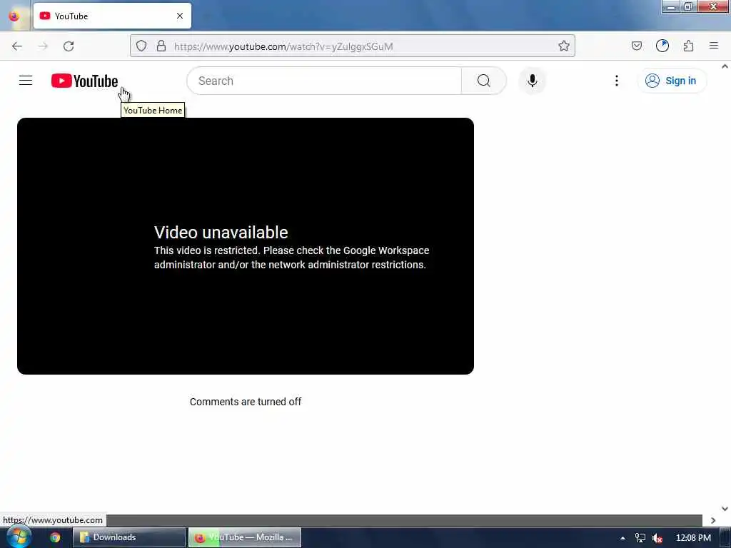Image resolution: width=731 pixels, height=548 pixels.
Task: Click the This video is restricted message
Action: pyautogui.click(x=291, y=257)
